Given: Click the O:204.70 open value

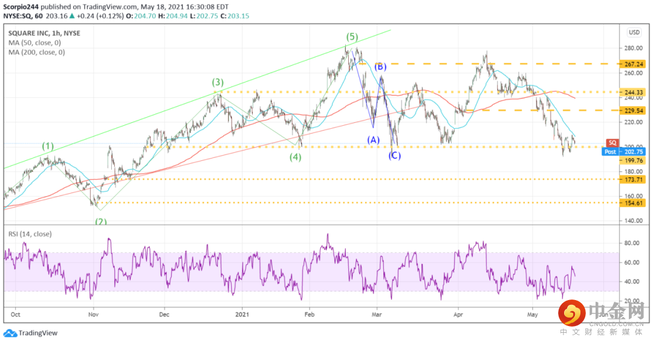Looking at the screenshot, I should pos(141,16).
